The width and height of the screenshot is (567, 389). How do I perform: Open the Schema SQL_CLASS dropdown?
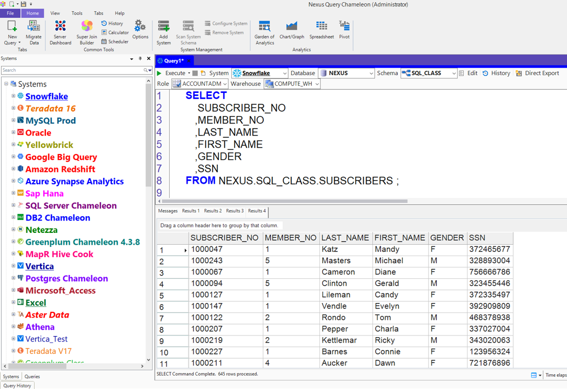[x=453, y=73]
